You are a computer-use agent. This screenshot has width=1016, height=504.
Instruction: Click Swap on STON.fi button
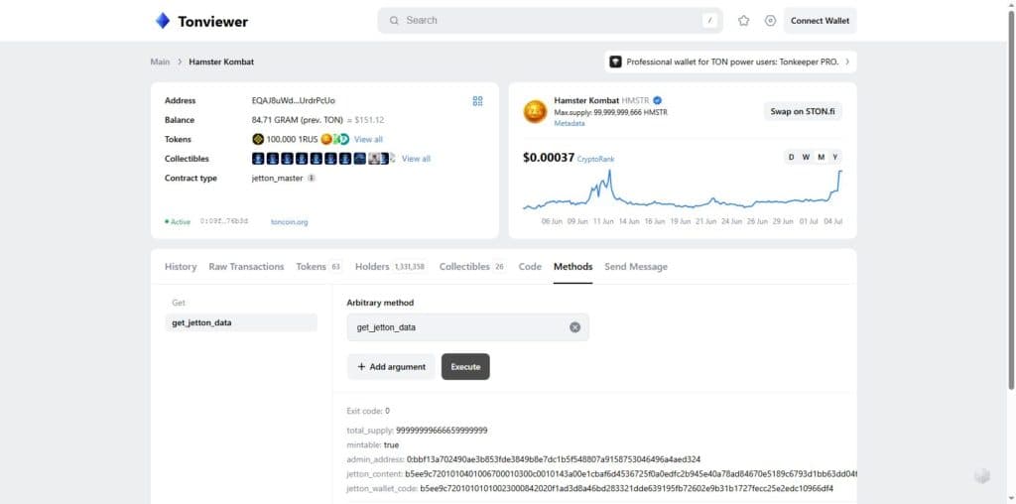(x=802, y=111)
